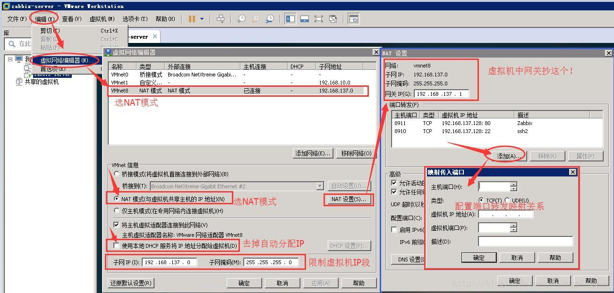Choose 虚拟网络编辑器(N)... menu entry
The image size is (614, 293).
(x=68, y=60)
